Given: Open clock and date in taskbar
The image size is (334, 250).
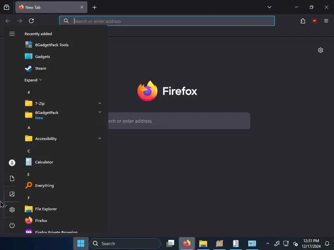Looking at the screenshot, I should click(x=311, y=243).
